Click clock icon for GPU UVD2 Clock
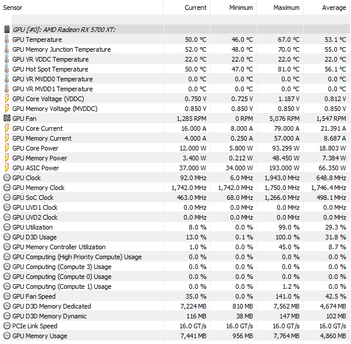Image resolution: width=351 pixels, height=344 pixels. point(7,217)
